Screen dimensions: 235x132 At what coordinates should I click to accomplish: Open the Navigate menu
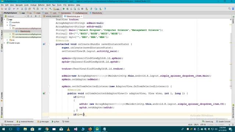tap(19, 5)
